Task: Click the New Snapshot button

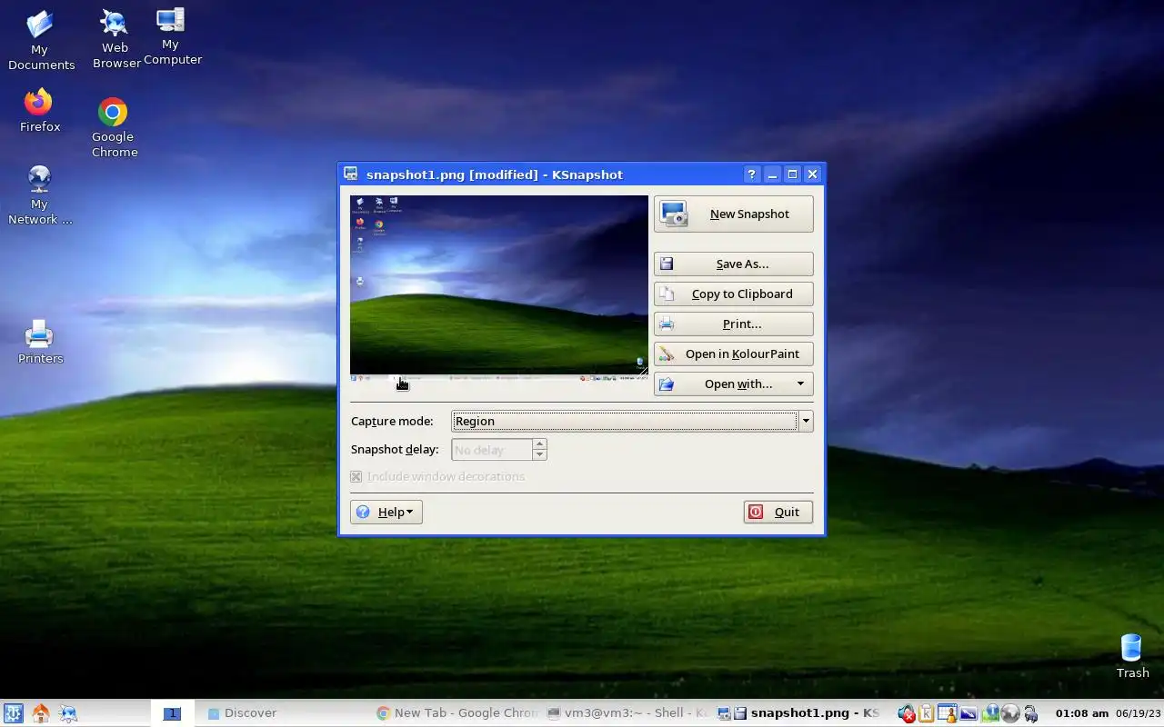Action: (x=733, y=214)
